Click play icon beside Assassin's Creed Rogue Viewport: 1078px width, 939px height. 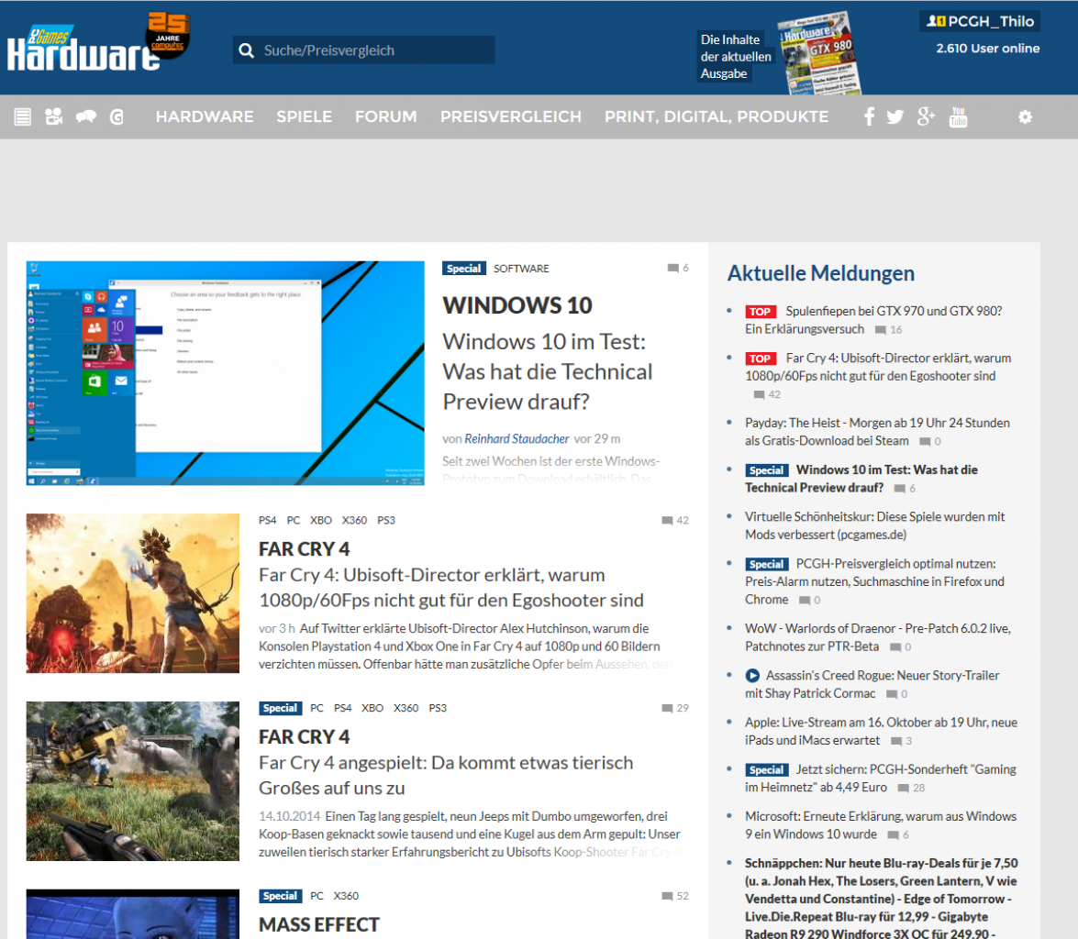pos(753,676)
